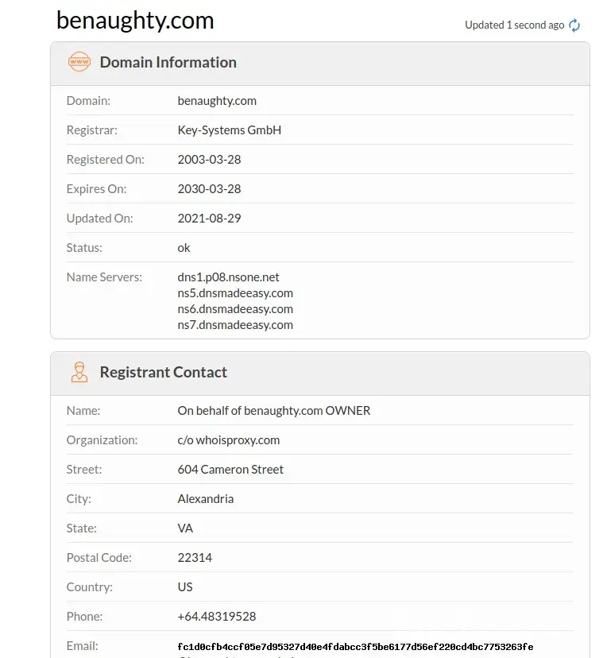
Task: Click name server ns7.dnsmadeeasy.com
Action: 235,325
